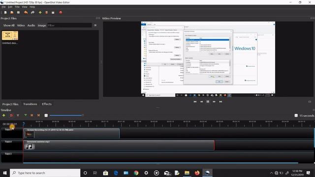
Task: Switch to Project Files tab
Action: coord(10,104)
